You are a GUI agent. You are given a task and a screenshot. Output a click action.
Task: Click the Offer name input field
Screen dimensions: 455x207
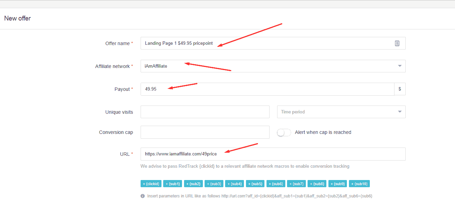(273, 43)
